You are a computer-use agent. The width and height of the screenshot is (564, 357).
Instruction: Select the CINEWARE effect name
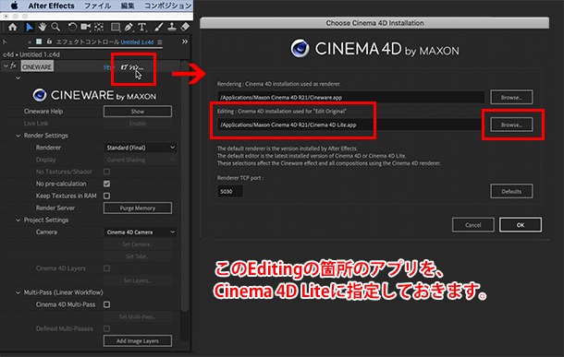pyautogui.click(x=37, y=66)
